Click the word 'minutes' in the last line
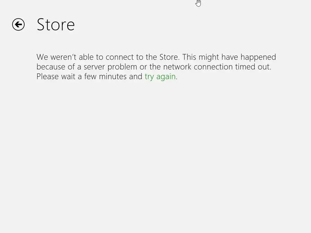311x233 pixels. click(x=113, y=76)
